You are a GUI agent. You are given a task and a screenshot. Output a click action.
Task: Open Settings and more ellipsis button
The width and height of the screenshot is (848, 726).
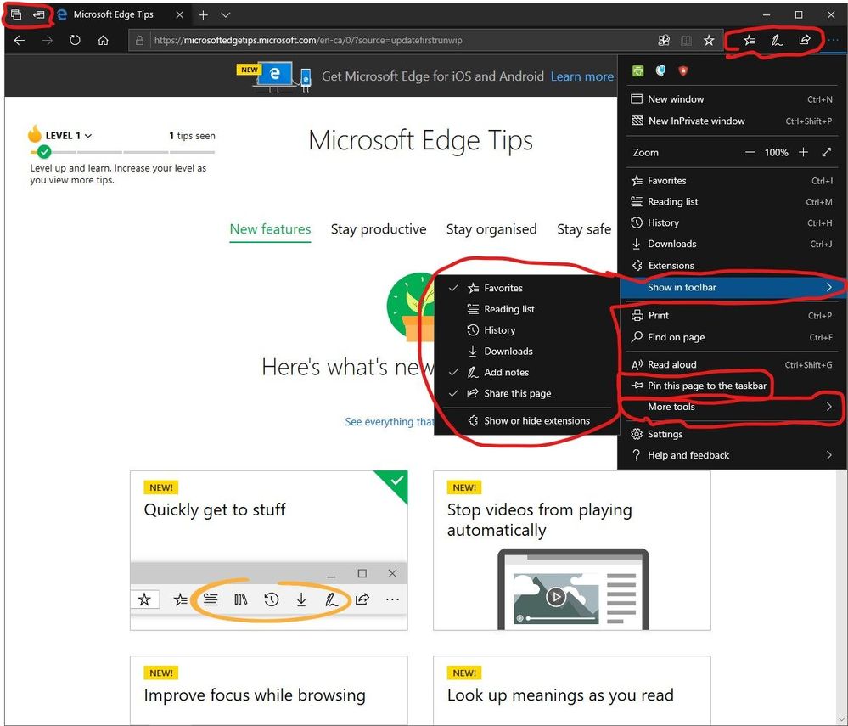tap(834, 40)
